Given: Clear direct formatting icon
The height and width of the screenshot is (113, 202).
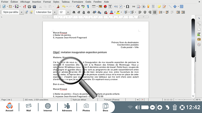Looking at the screenshot, I should point(106,12).
